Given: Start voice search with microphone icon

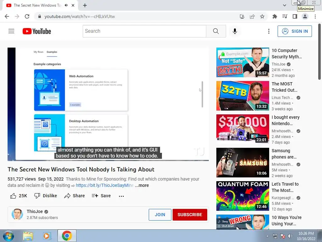Looking at the screenshot, I should pyautogui.click(x=235, y=31).
